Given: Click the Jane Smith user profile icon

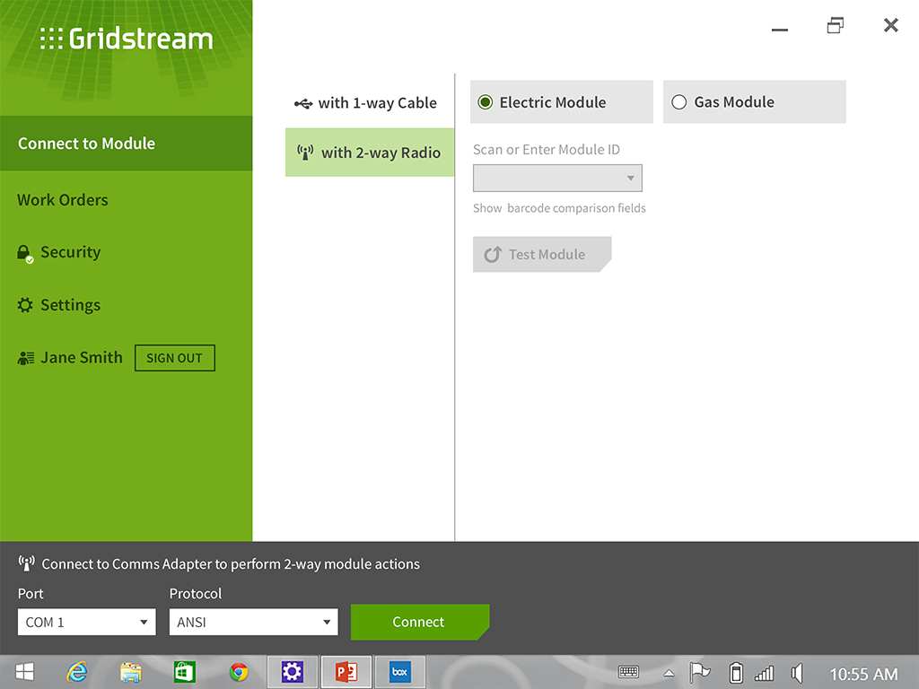Looking at the screenshot, I should point(25,358).
